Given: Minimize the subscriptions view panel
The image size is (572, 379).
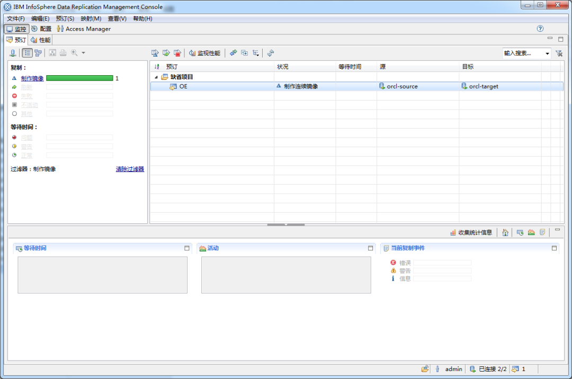Looking at the screenshot, I should click(x=550, y=38).
